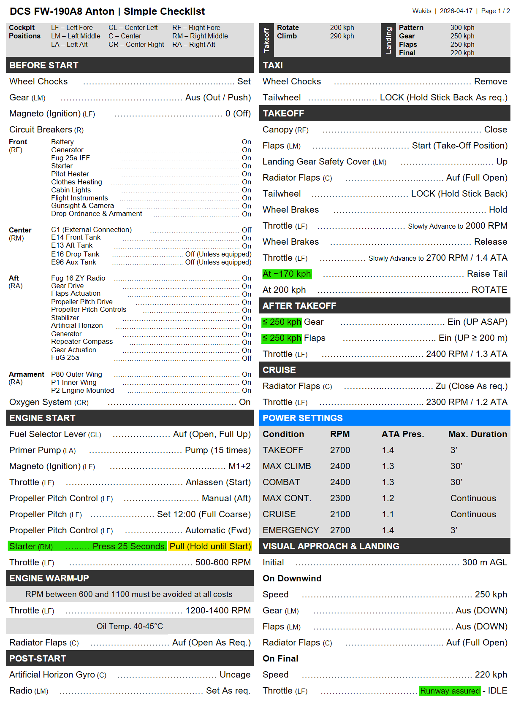Select the Fuel Selector Lever (CL) item

point(55,434)
